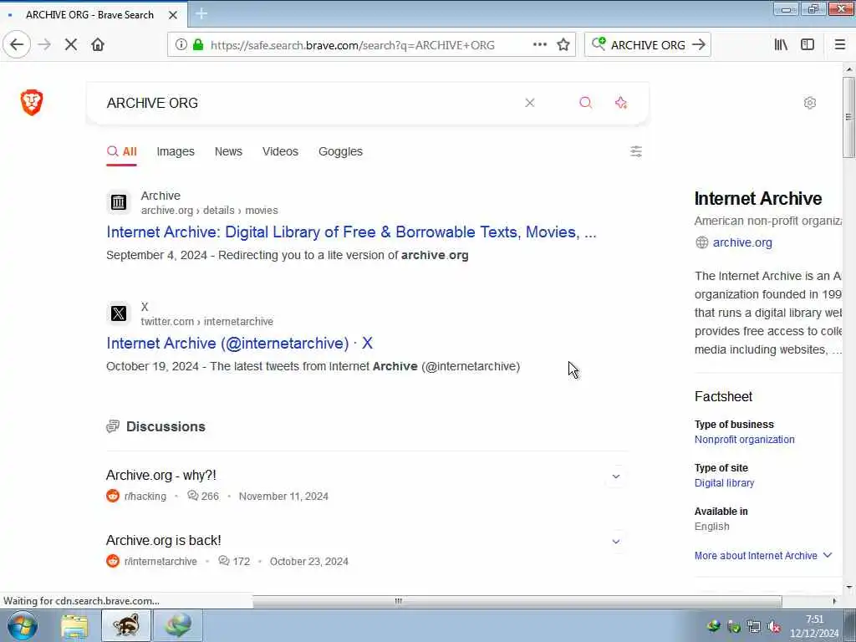Select the ARCHIVE ORG - Brave Search tab
The image size is (856, 642).
[90, 15]
